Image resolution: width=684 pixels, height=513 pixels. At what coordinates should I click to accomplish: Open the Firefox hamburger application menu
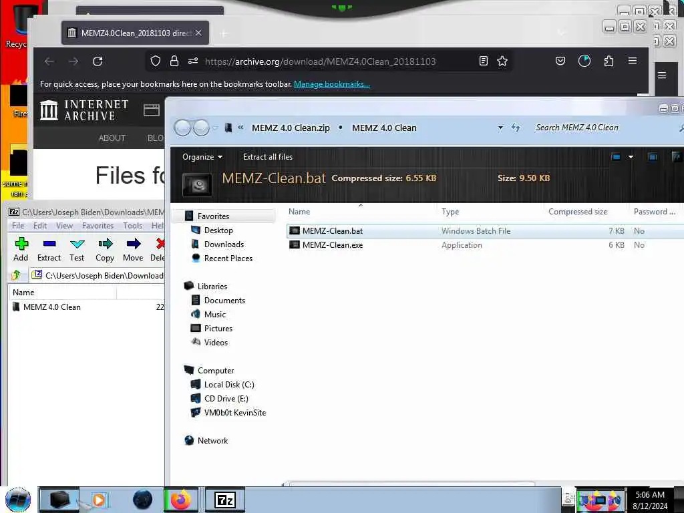633,61
